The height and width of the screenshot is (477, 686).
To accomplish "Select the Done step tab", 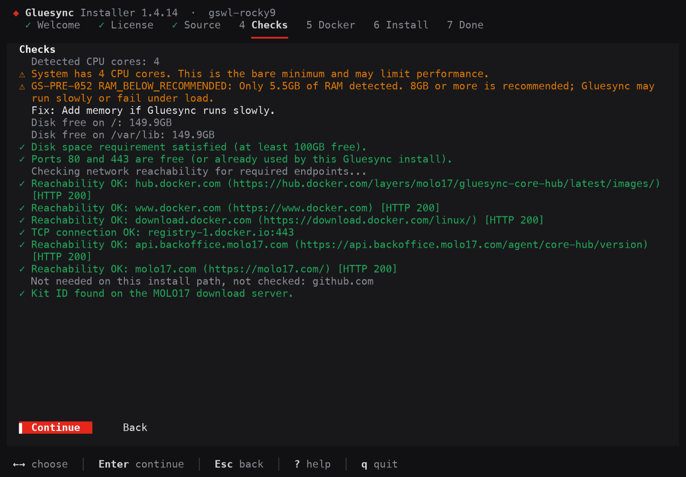I will pyautogui.click(x=465, y=25).
